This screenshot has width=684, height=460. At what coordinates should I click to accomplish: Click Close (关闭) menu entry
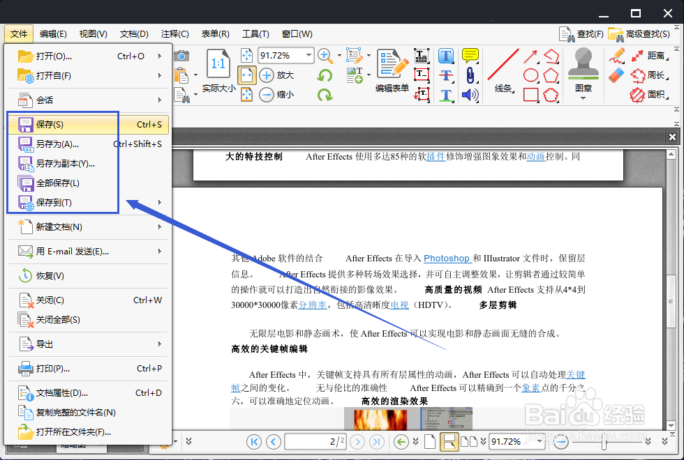click(x=88, y=300)
